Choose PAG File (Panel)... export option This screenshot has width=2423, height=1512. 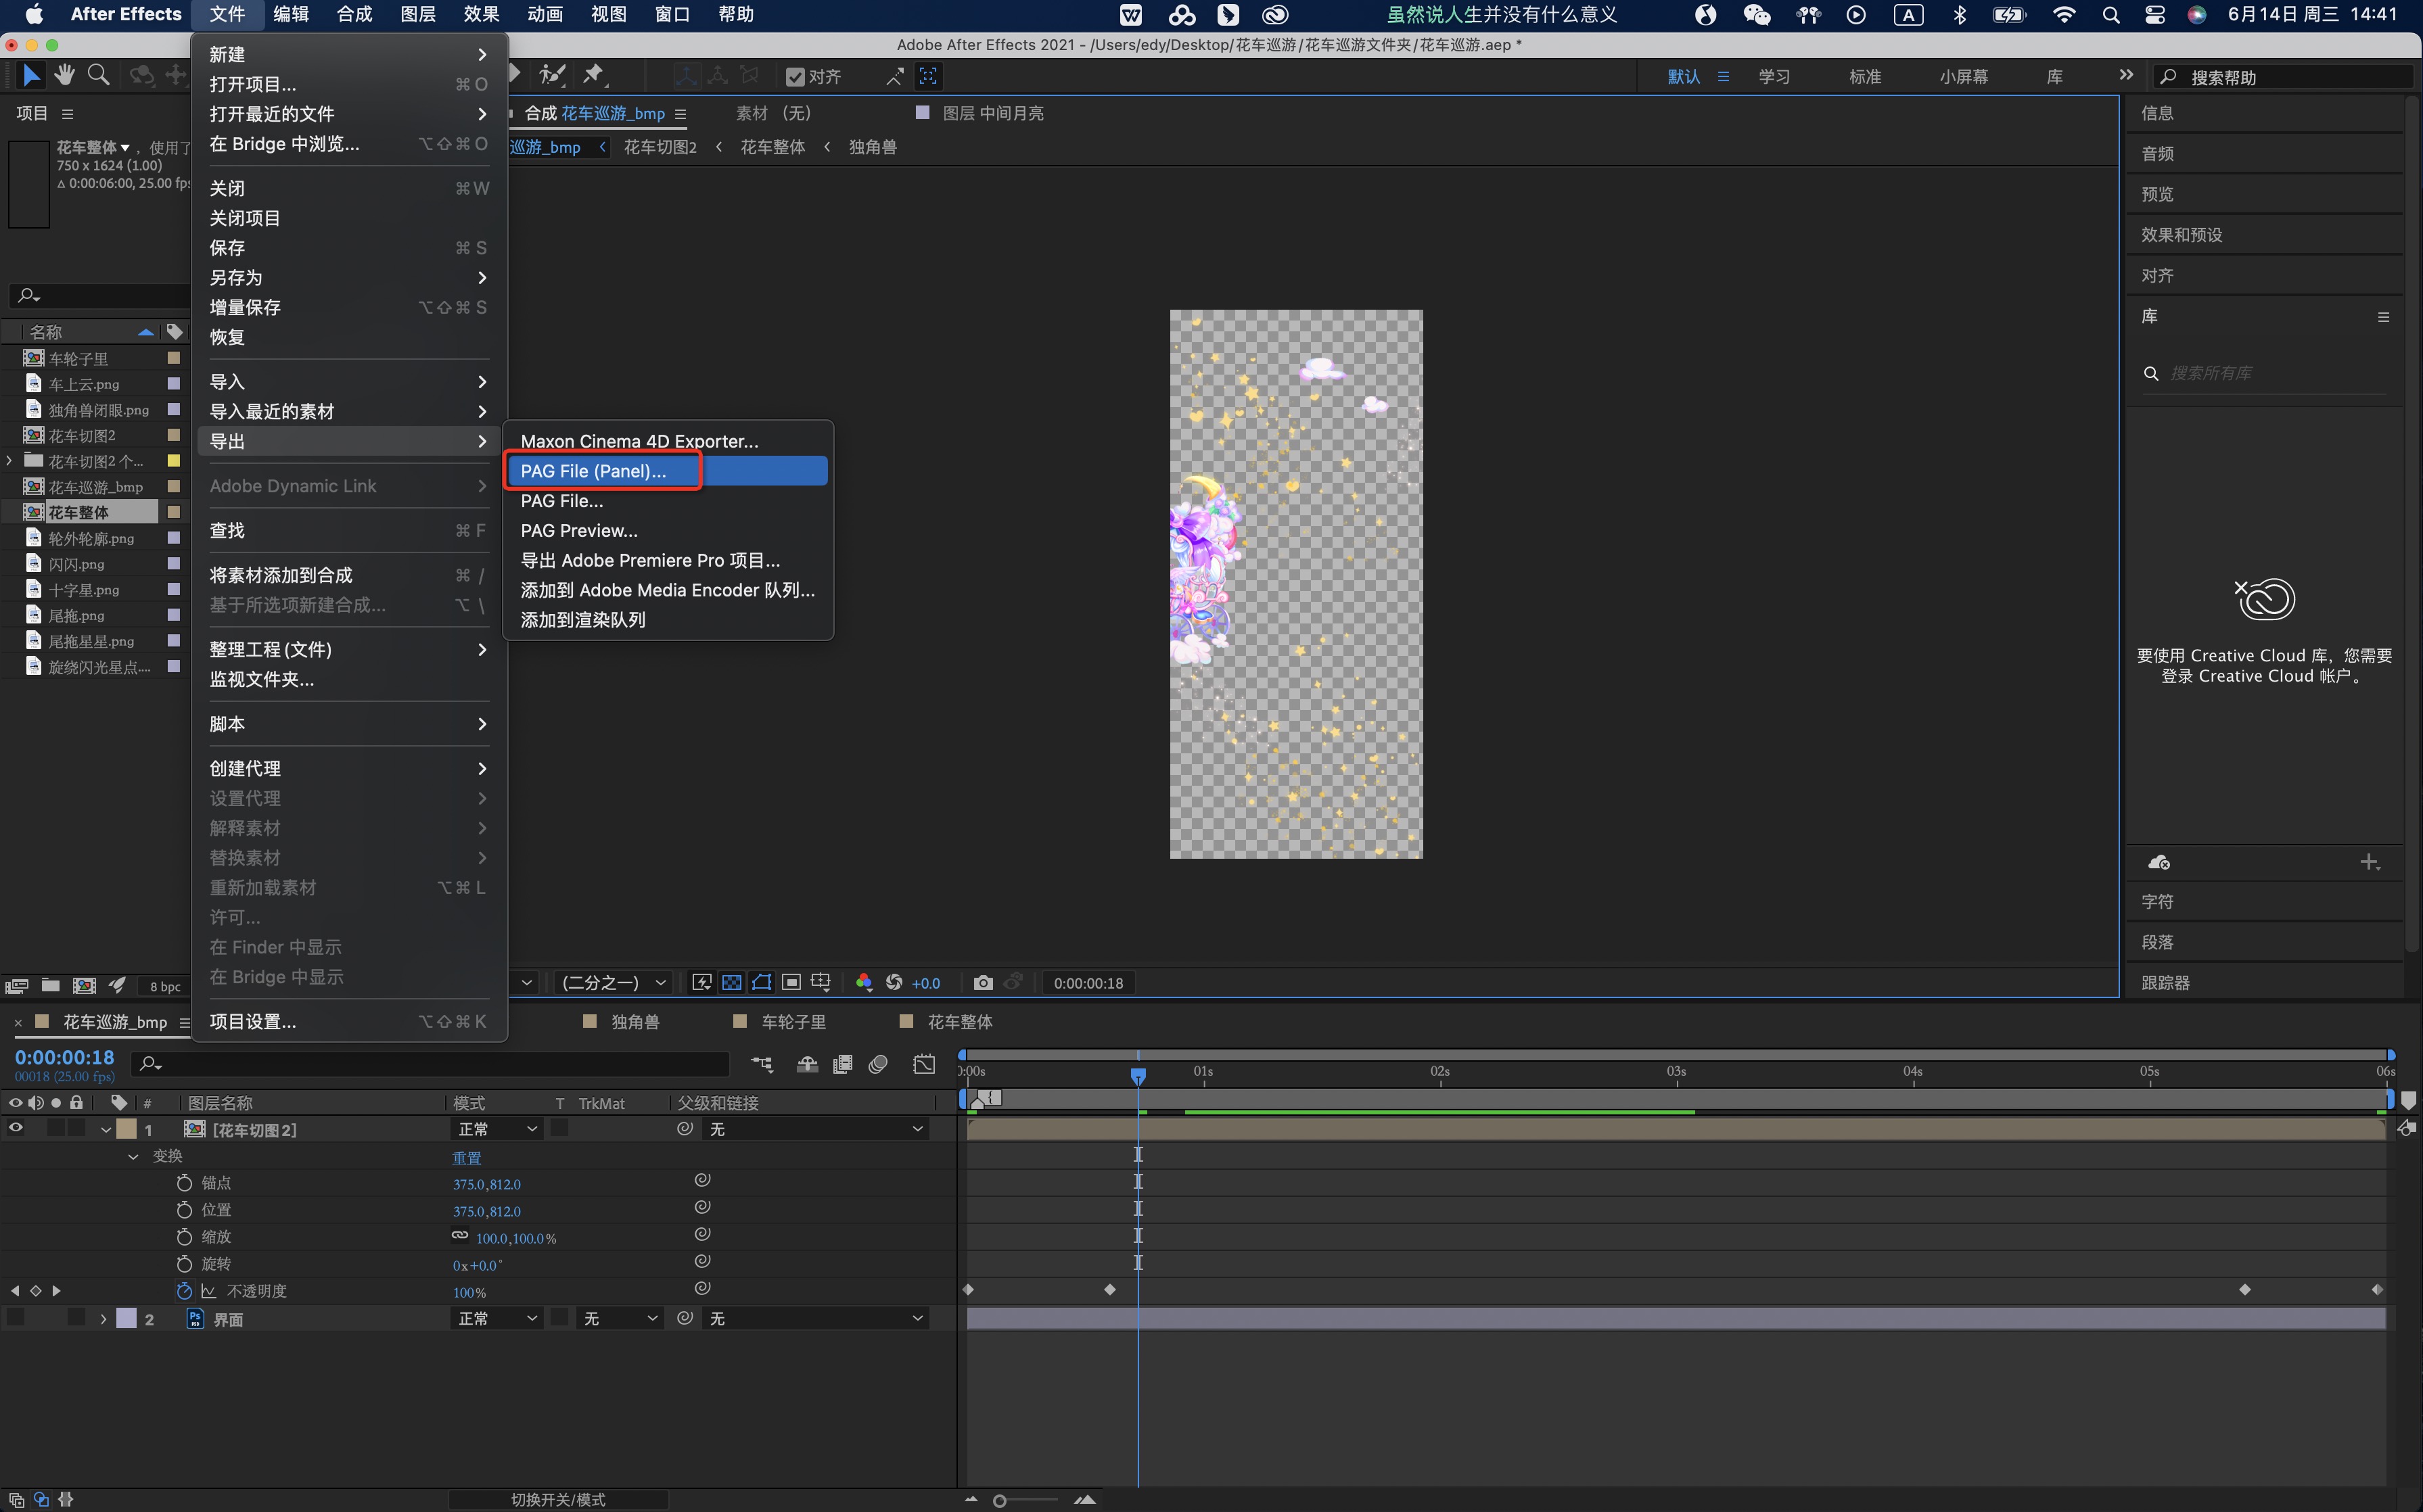(x=593, y=471)
